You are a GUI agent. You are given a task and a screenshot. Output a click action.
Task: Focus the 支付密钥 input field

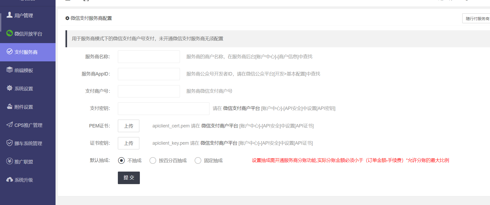163,109
